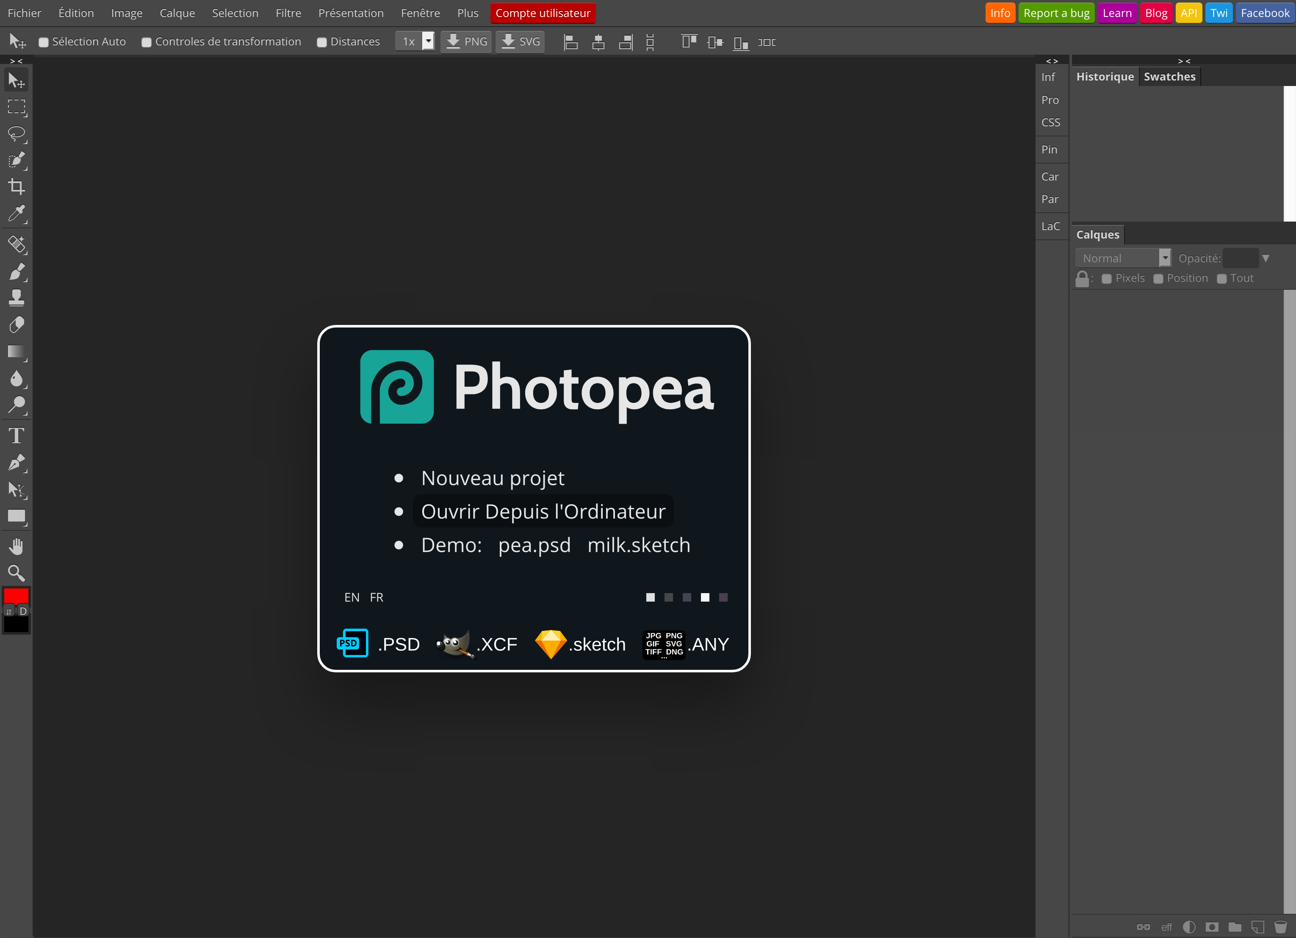Click Ouvrir Depuis l'Ordinateur
This screenshot has height=938, width=1296.
543,511
